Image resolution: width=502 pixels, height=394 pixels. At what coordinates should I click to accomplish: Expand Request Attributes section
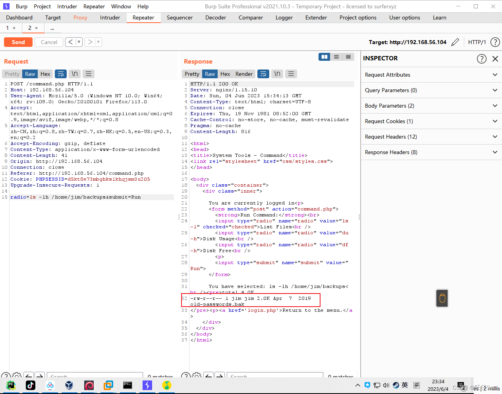[431, 75]
